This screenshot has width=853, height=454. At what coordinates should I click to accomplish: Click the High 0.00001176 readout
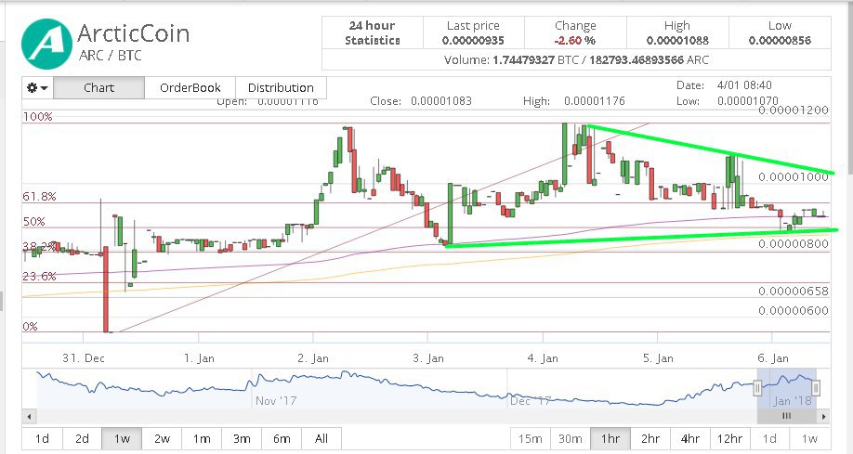(x=574, y=101)
